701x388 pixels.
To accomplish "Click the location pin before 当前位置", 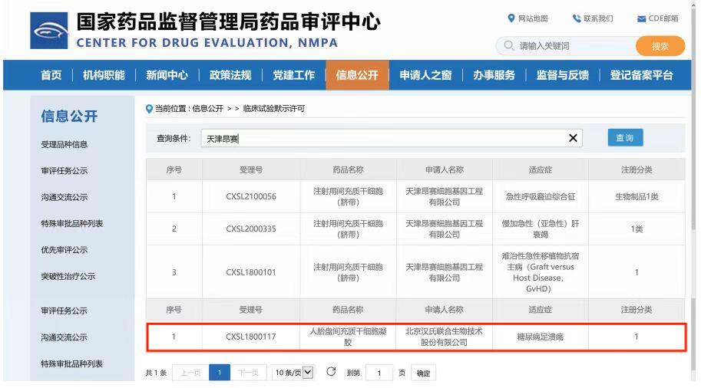I will 149,108.
